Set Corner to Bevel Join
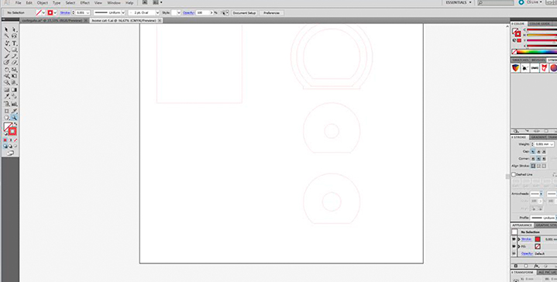Screen dimensions: 557x282 [544, 158]
